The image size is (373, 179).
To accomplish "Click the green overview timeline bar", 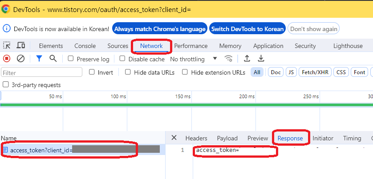I will 186,105.
